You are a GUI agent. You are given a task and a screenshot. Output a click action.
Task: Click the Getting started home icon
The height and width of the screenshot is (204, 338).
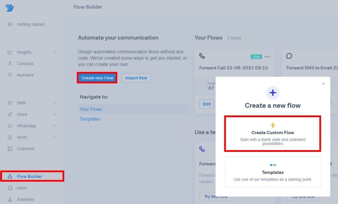[x=10, y=24]
